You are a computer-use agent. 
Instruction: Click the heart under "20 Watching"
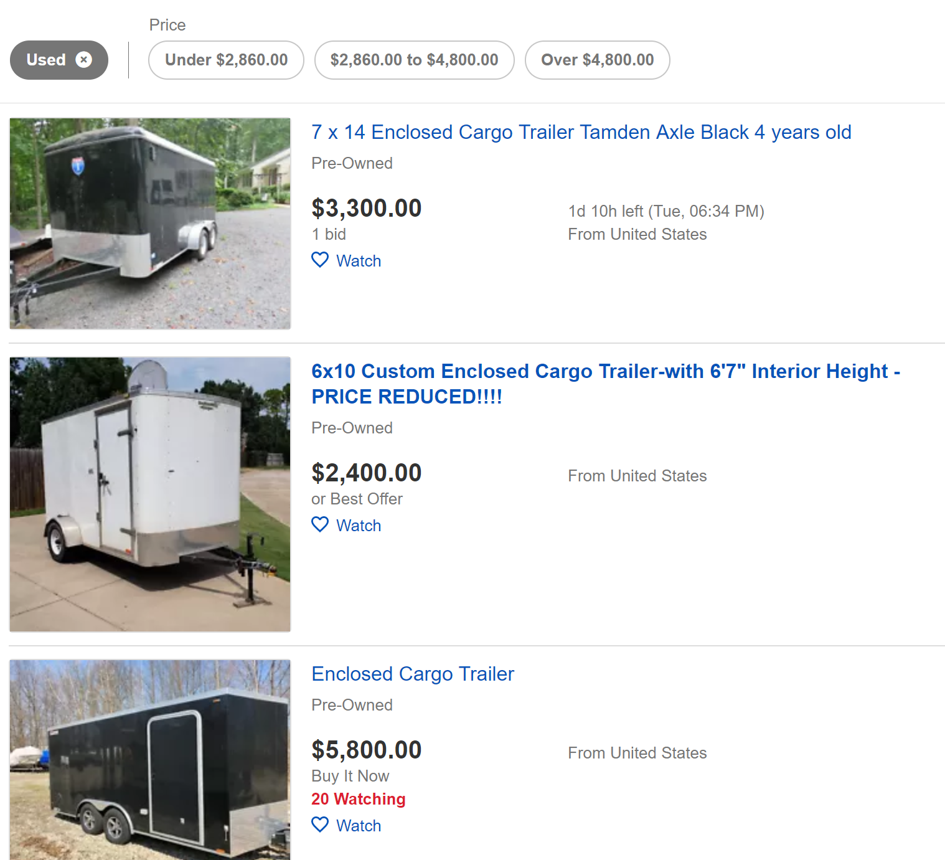click(319, 825)
